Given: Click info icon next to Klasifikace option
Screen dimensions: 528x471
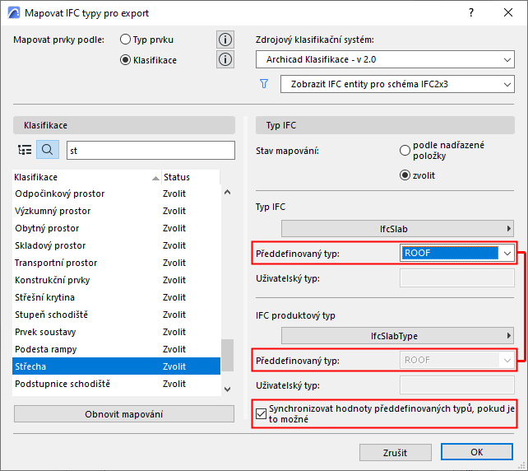Looking at the screenshot, I should (x=225, y=59).
